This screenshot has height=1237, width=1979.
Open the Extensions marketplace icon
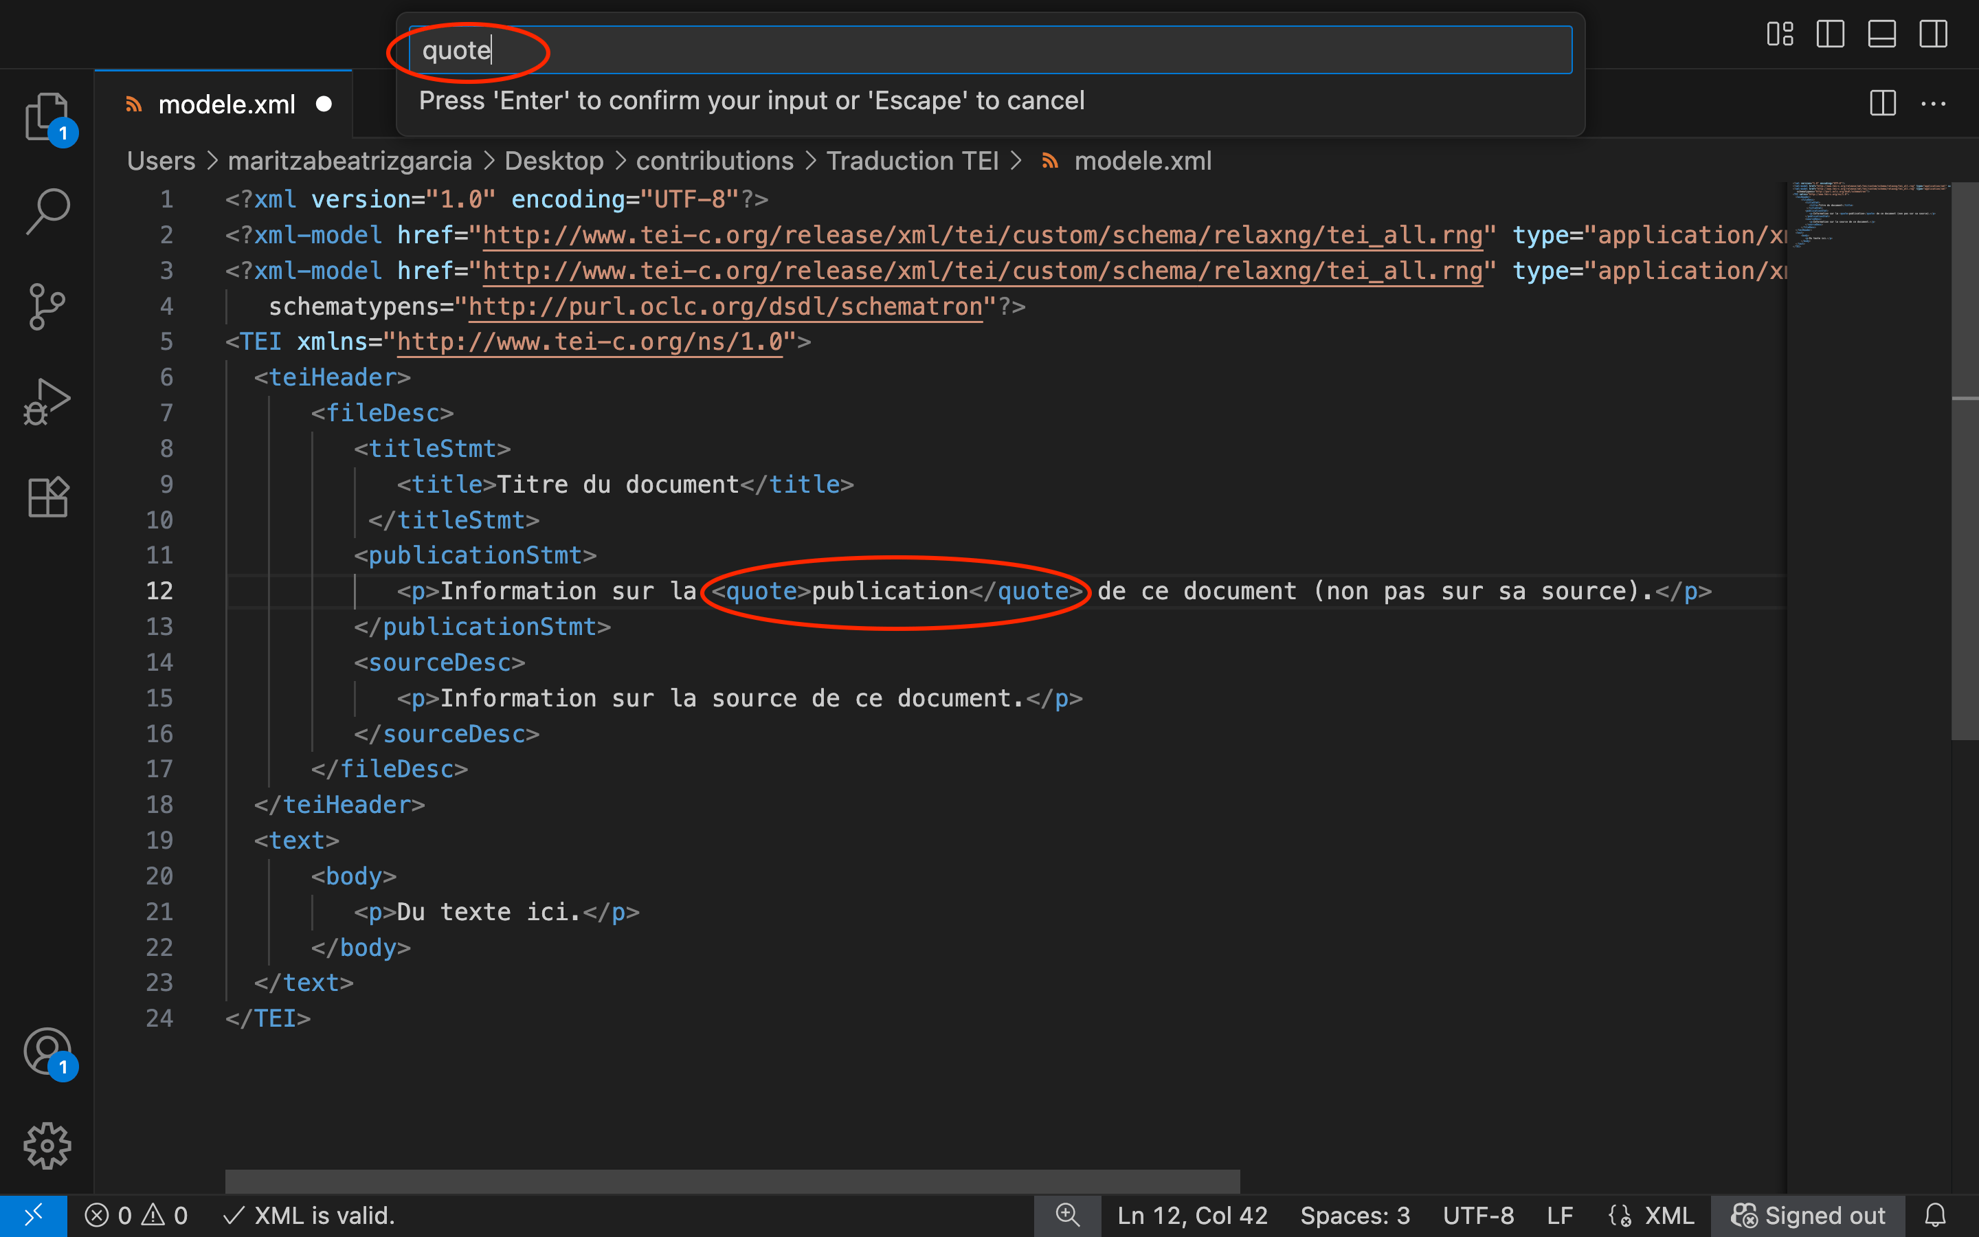(x=47, y=497)
